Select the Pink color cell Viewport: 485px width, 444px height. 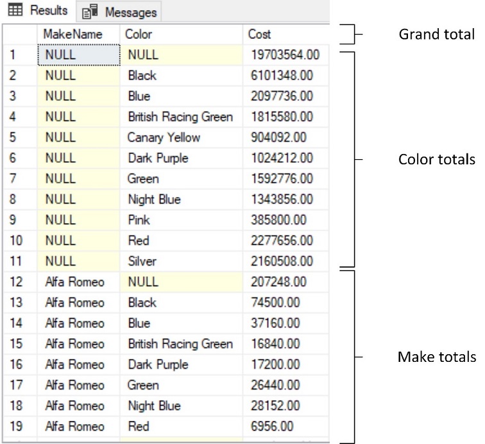click(139, 220)
